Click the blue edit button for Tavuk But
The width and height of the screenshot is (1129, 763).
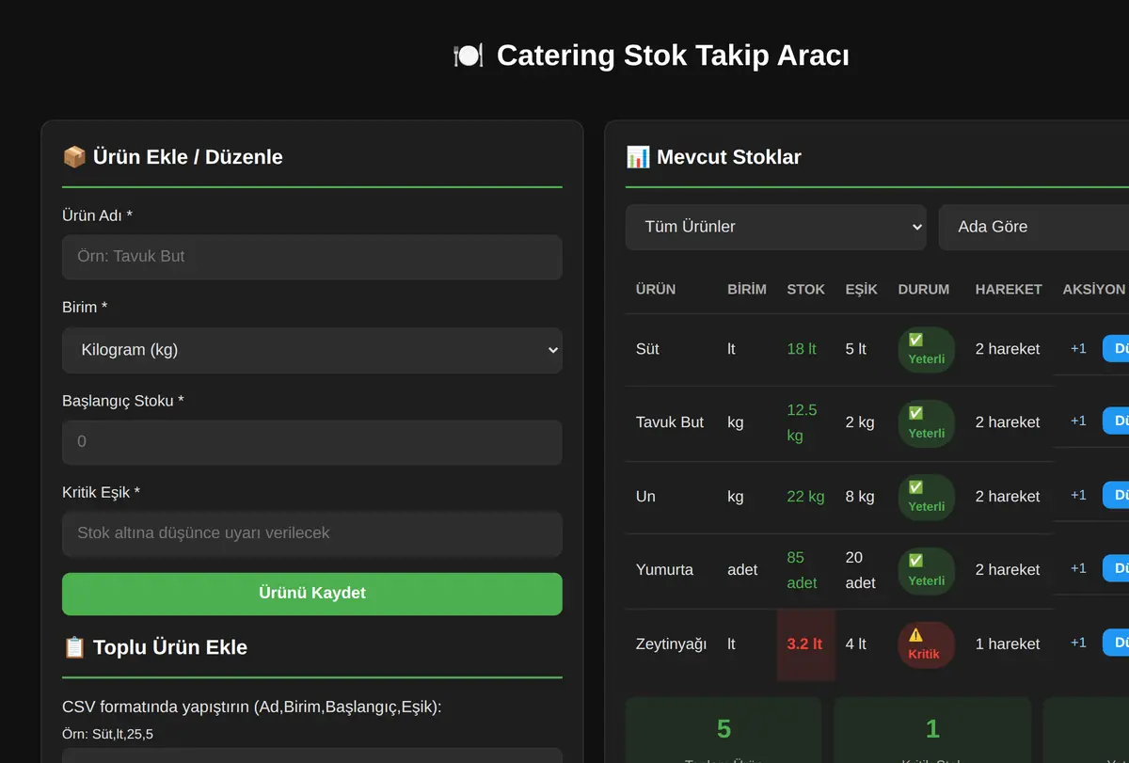(x=1116, y=421)
